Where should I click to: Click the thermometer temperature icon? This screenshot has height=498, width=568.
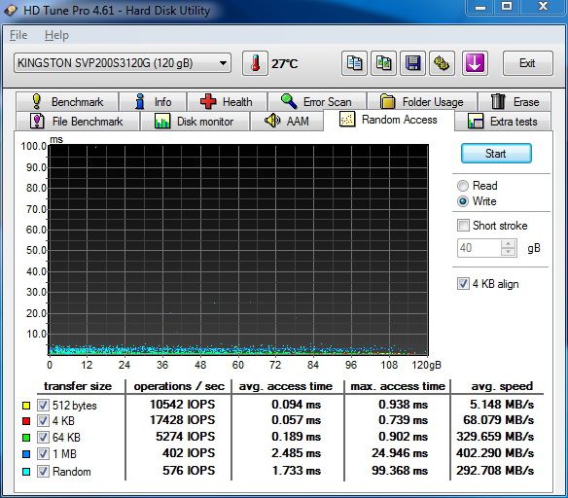[x=256, y=63]
